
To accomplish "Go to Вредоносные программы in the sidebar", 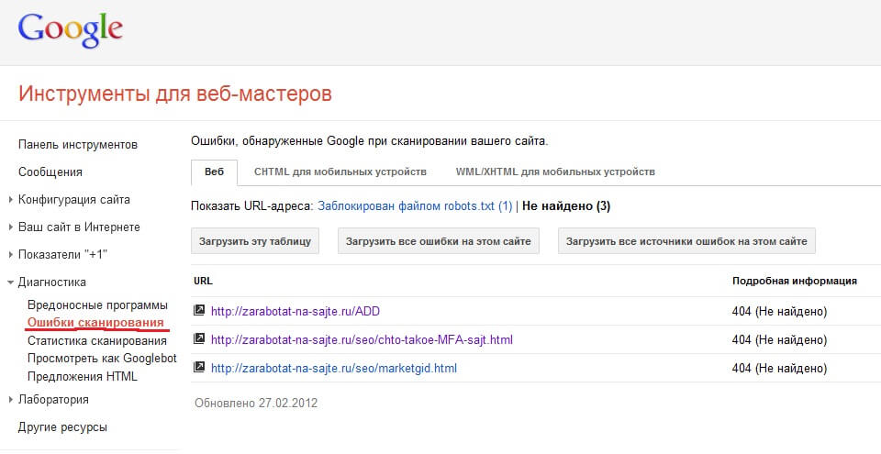I will pyautogui.click(x=97, y=305).
